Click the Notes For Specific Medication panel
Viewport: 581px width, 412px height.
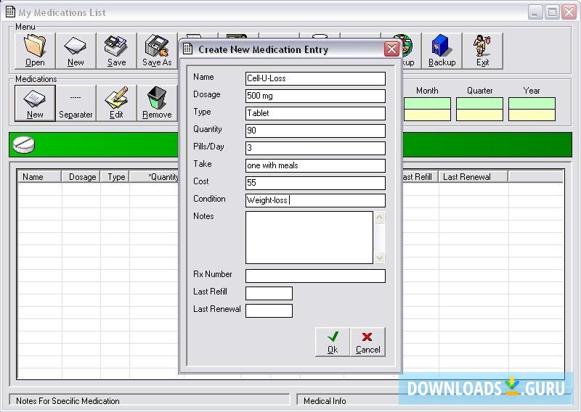tap(150, 400)
